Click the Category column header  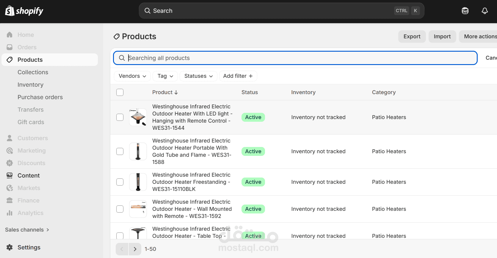(384, 92)
